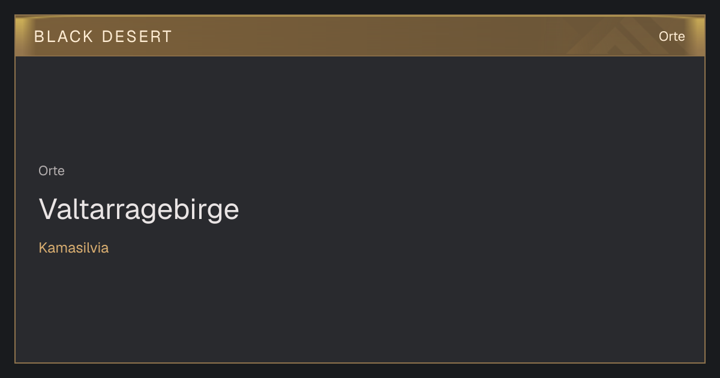
Task: Go to Orte section from top-right
Action: click(x=671, y=37)
